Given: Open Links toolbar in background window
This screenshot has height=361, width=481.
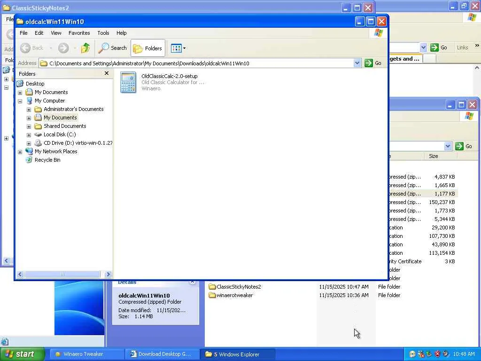Looking at the screenshot, I should coord(462,47).
